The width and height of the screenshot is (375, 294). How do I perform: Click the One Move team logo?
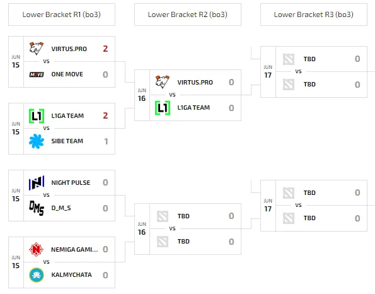pyautogui.click(x=37, y=74)
